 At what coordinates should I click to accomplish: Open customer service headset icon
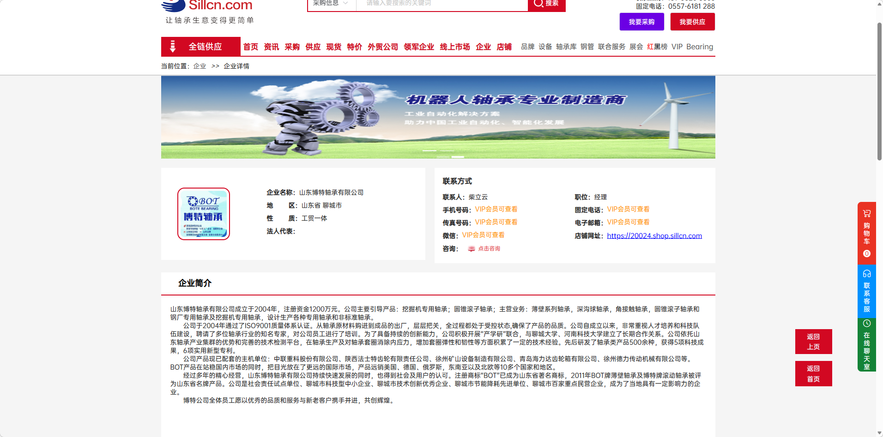[866, 273]
